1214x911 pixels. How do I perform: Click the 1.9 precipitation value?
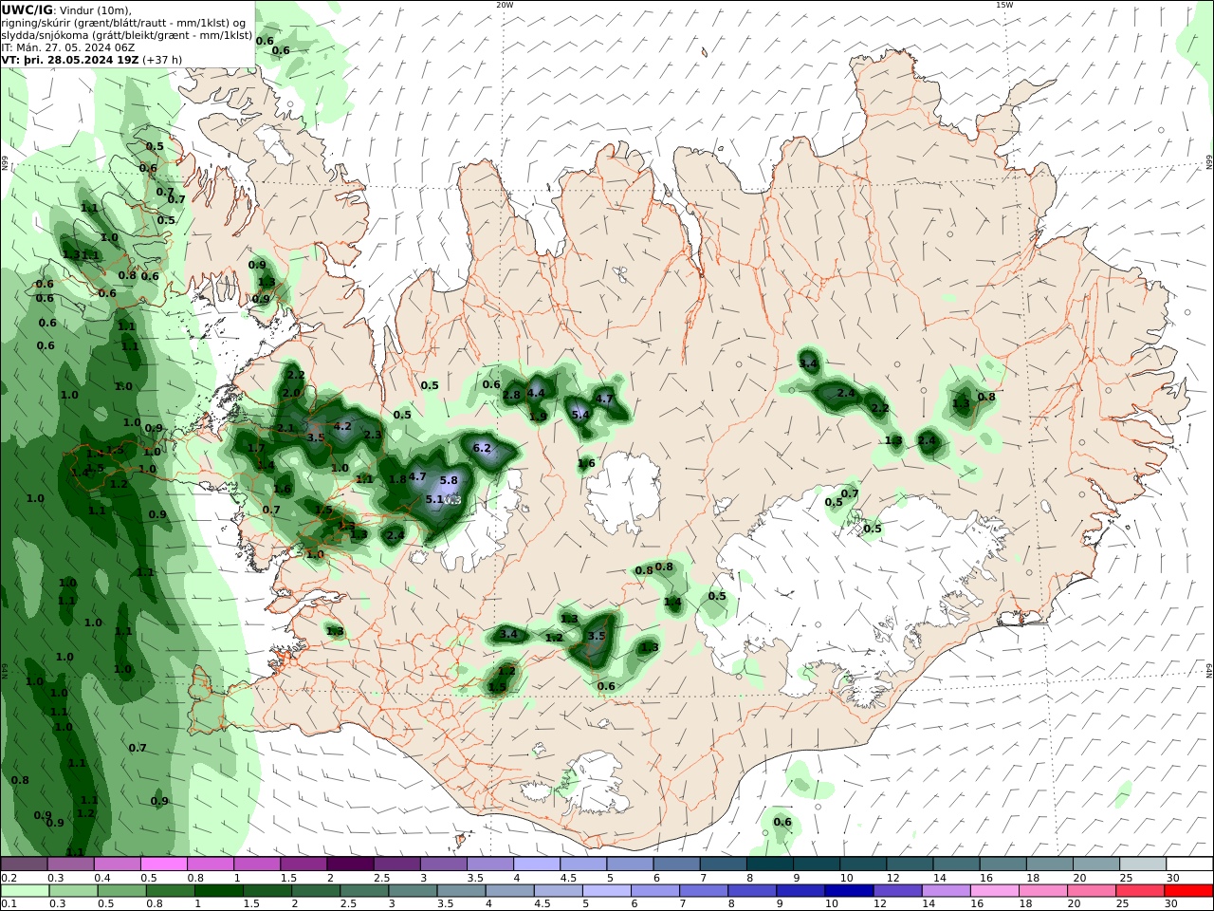point(538,416)
